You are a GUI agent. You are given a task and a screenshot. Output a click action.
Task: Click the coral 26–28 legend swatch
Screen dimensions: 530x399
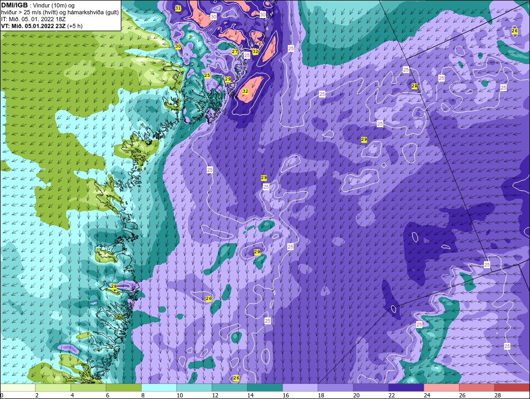[477, 387]
